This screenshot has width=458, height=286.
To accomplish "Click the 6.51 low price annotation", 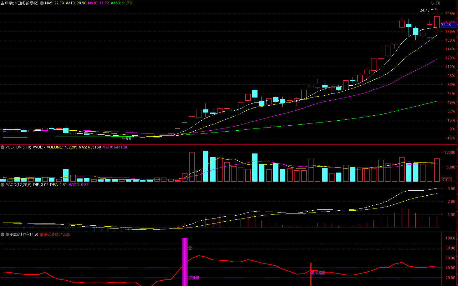I will coord(129,139).
